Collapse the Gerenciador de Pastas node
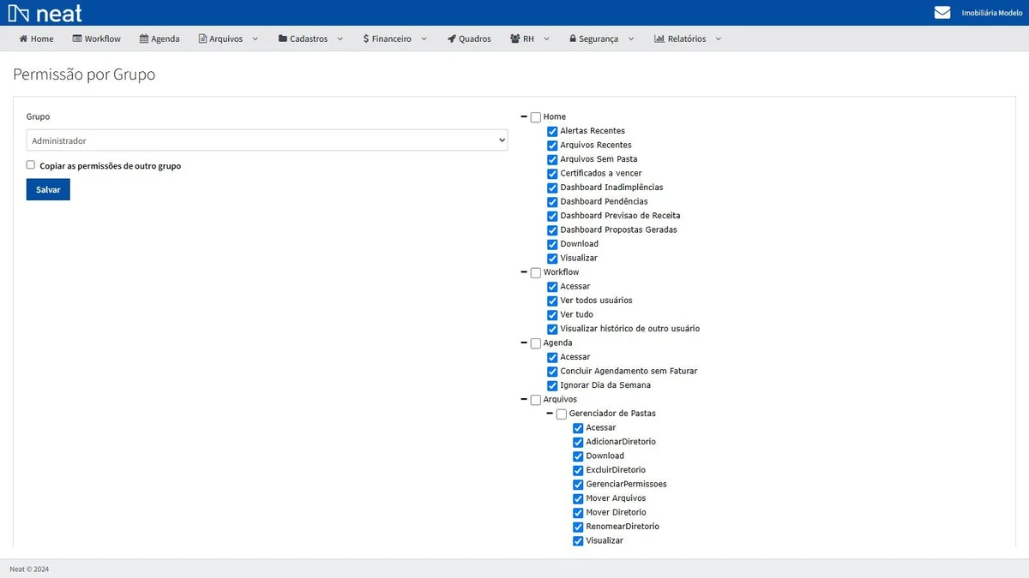This screenshot has height=578, width=1029. pyautogui.click(x=550, y=414)
